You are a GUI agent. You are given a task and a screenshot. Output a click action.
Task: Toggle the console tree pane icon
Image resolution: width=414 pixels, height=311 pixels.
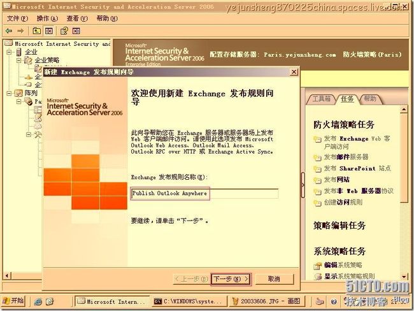pos(49,31)
